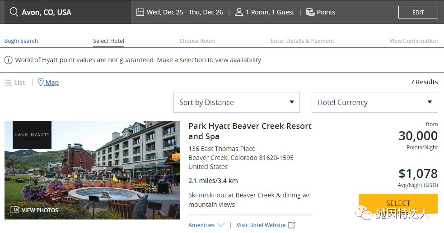This screenshot has height=233, width=444.
Task: Click the camera View Photos icon
Action: pyautogui.click(x=14, y=209)
